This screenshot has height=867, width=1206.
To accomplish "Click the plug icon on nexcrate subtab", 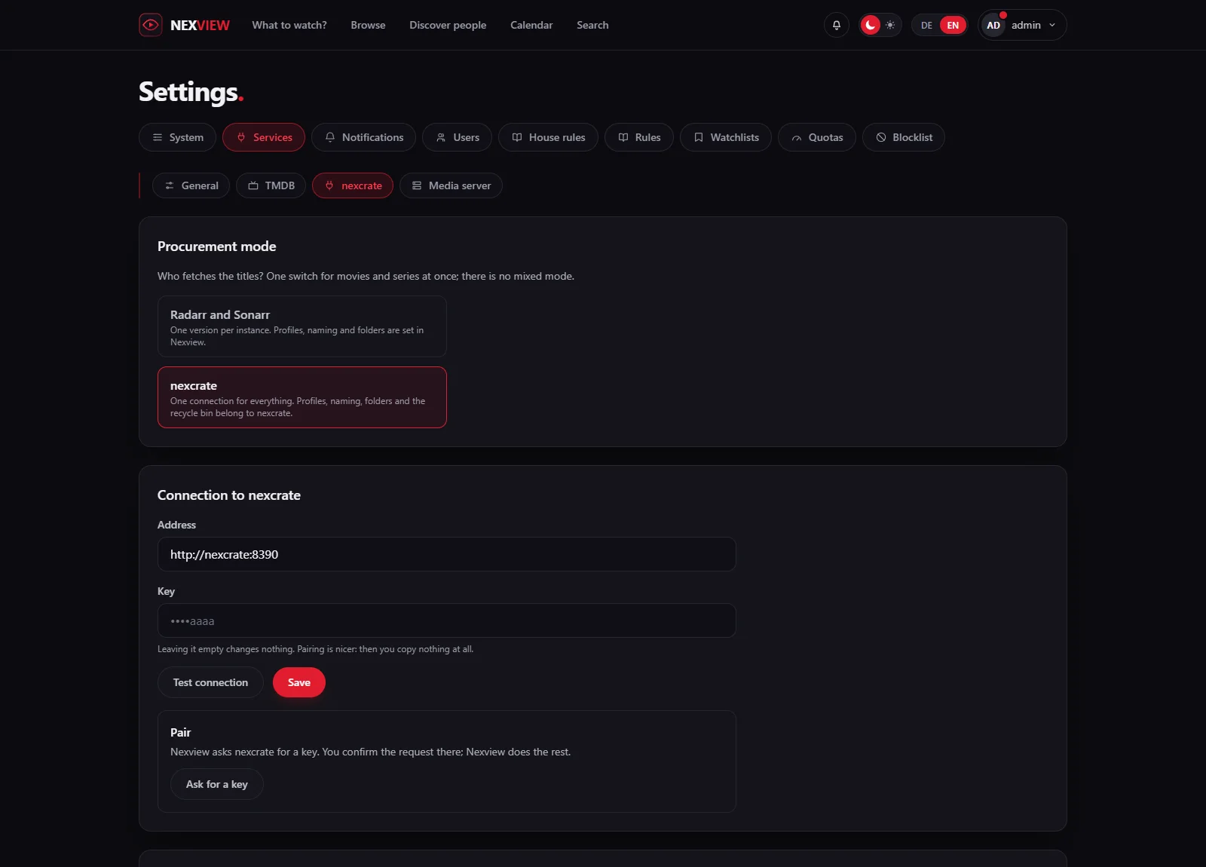I will click(x=329, y=185).
